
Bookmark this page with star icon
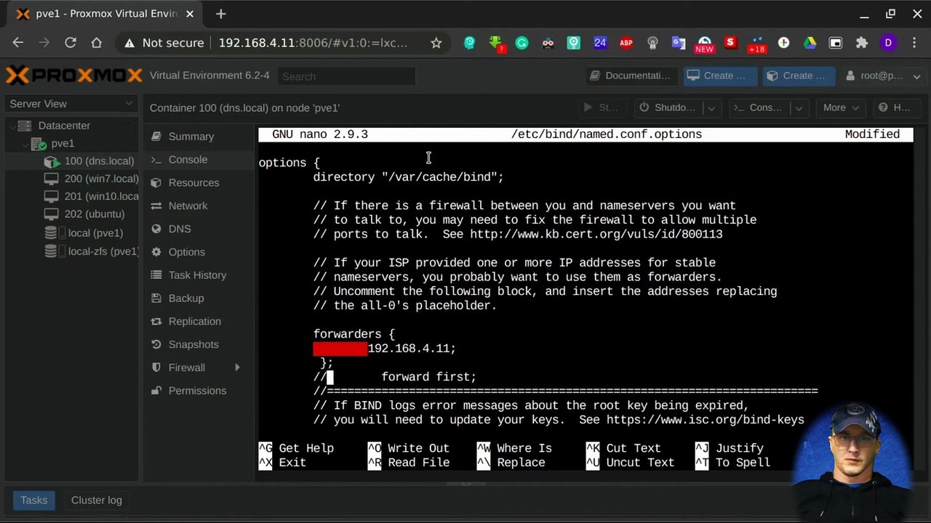point(436,43)
